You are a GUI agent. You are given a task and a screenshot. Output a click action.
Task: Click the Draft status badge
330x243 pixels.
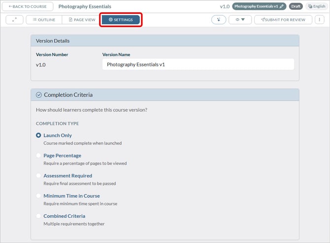click(x=296, y=6)
